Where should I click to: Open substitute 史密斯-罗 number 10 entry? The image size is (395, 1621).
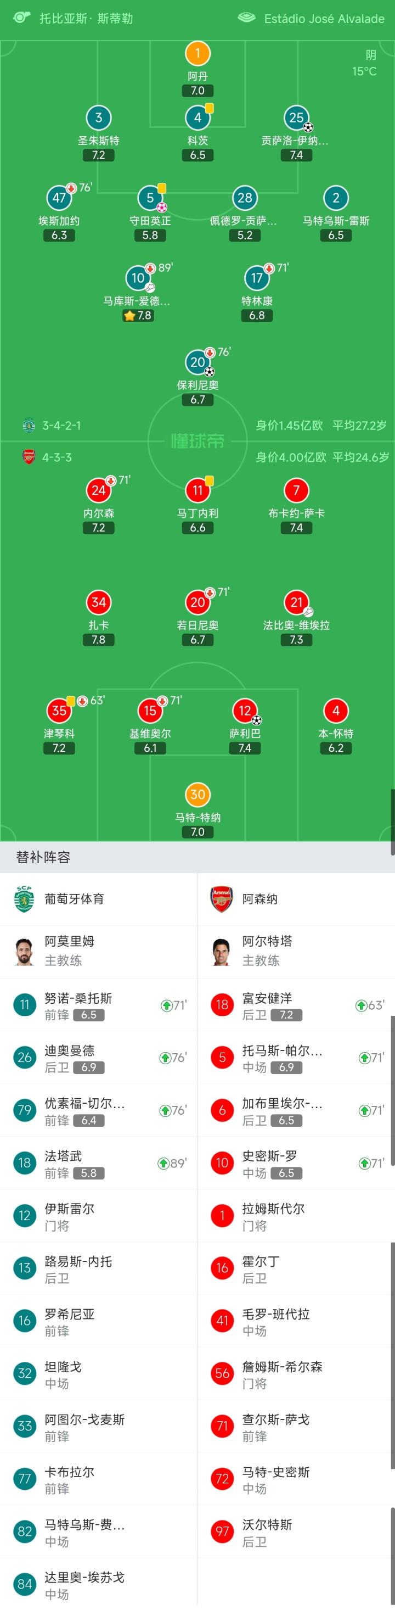296,1163
